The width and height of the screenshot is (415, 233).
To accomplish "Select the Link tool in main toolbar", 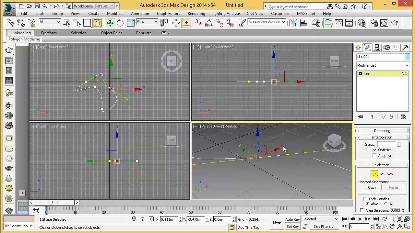I will [x=10, y=22].
